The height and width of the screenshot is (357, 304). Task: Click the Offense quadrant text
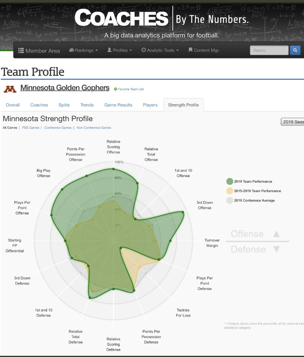click(x=247, y=234)
